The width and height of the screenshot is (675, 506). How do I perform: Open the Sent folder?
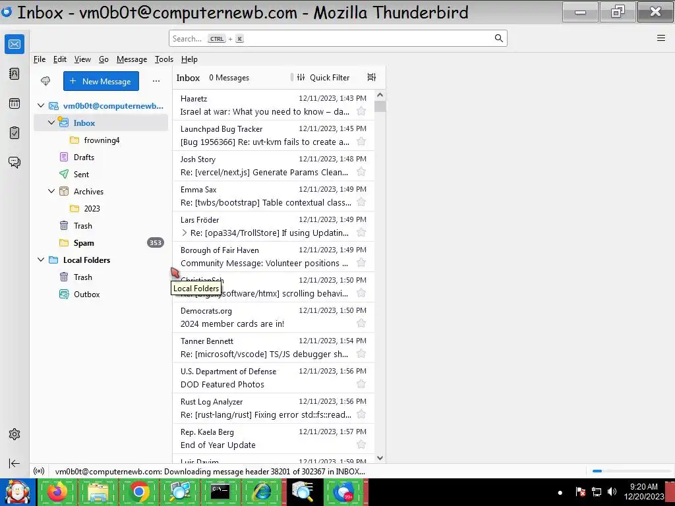tap(101, 174)
